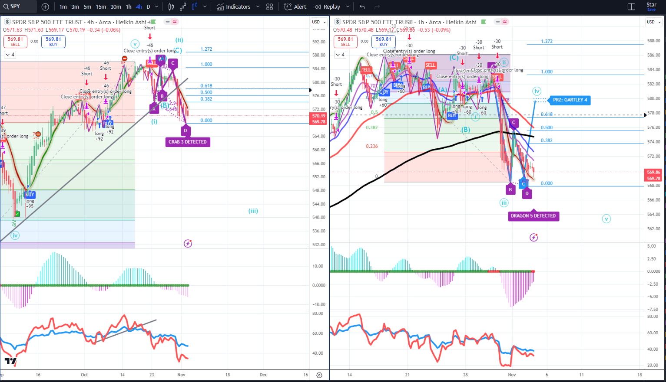Click the Nov date on the 1h time axis

pyautogui.click(x=512, y=375)
